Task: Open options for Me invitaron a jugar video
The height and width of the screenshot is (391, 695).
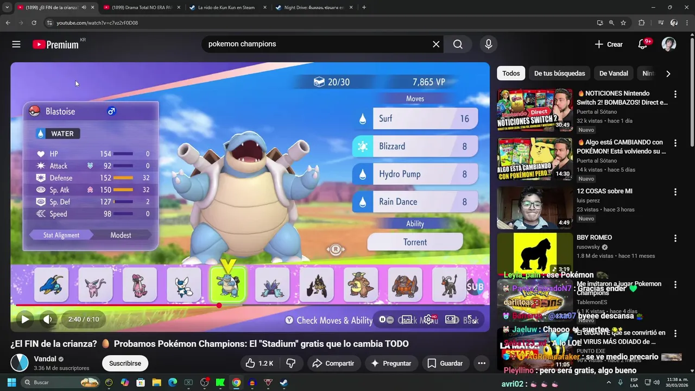Action: (x=675, y=285)
